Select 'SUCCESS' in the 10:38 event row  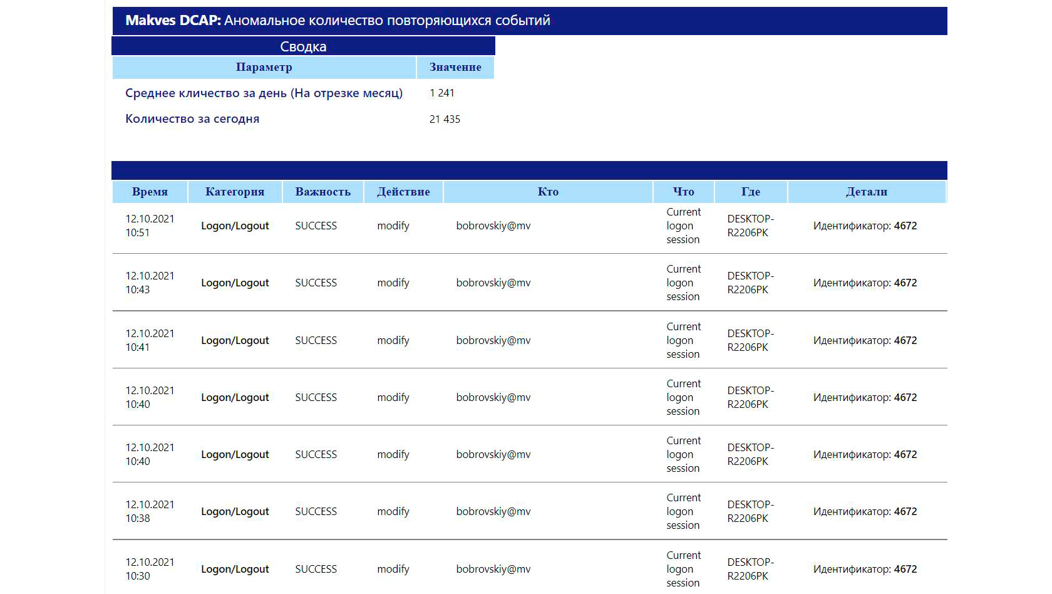pos(316,511)
